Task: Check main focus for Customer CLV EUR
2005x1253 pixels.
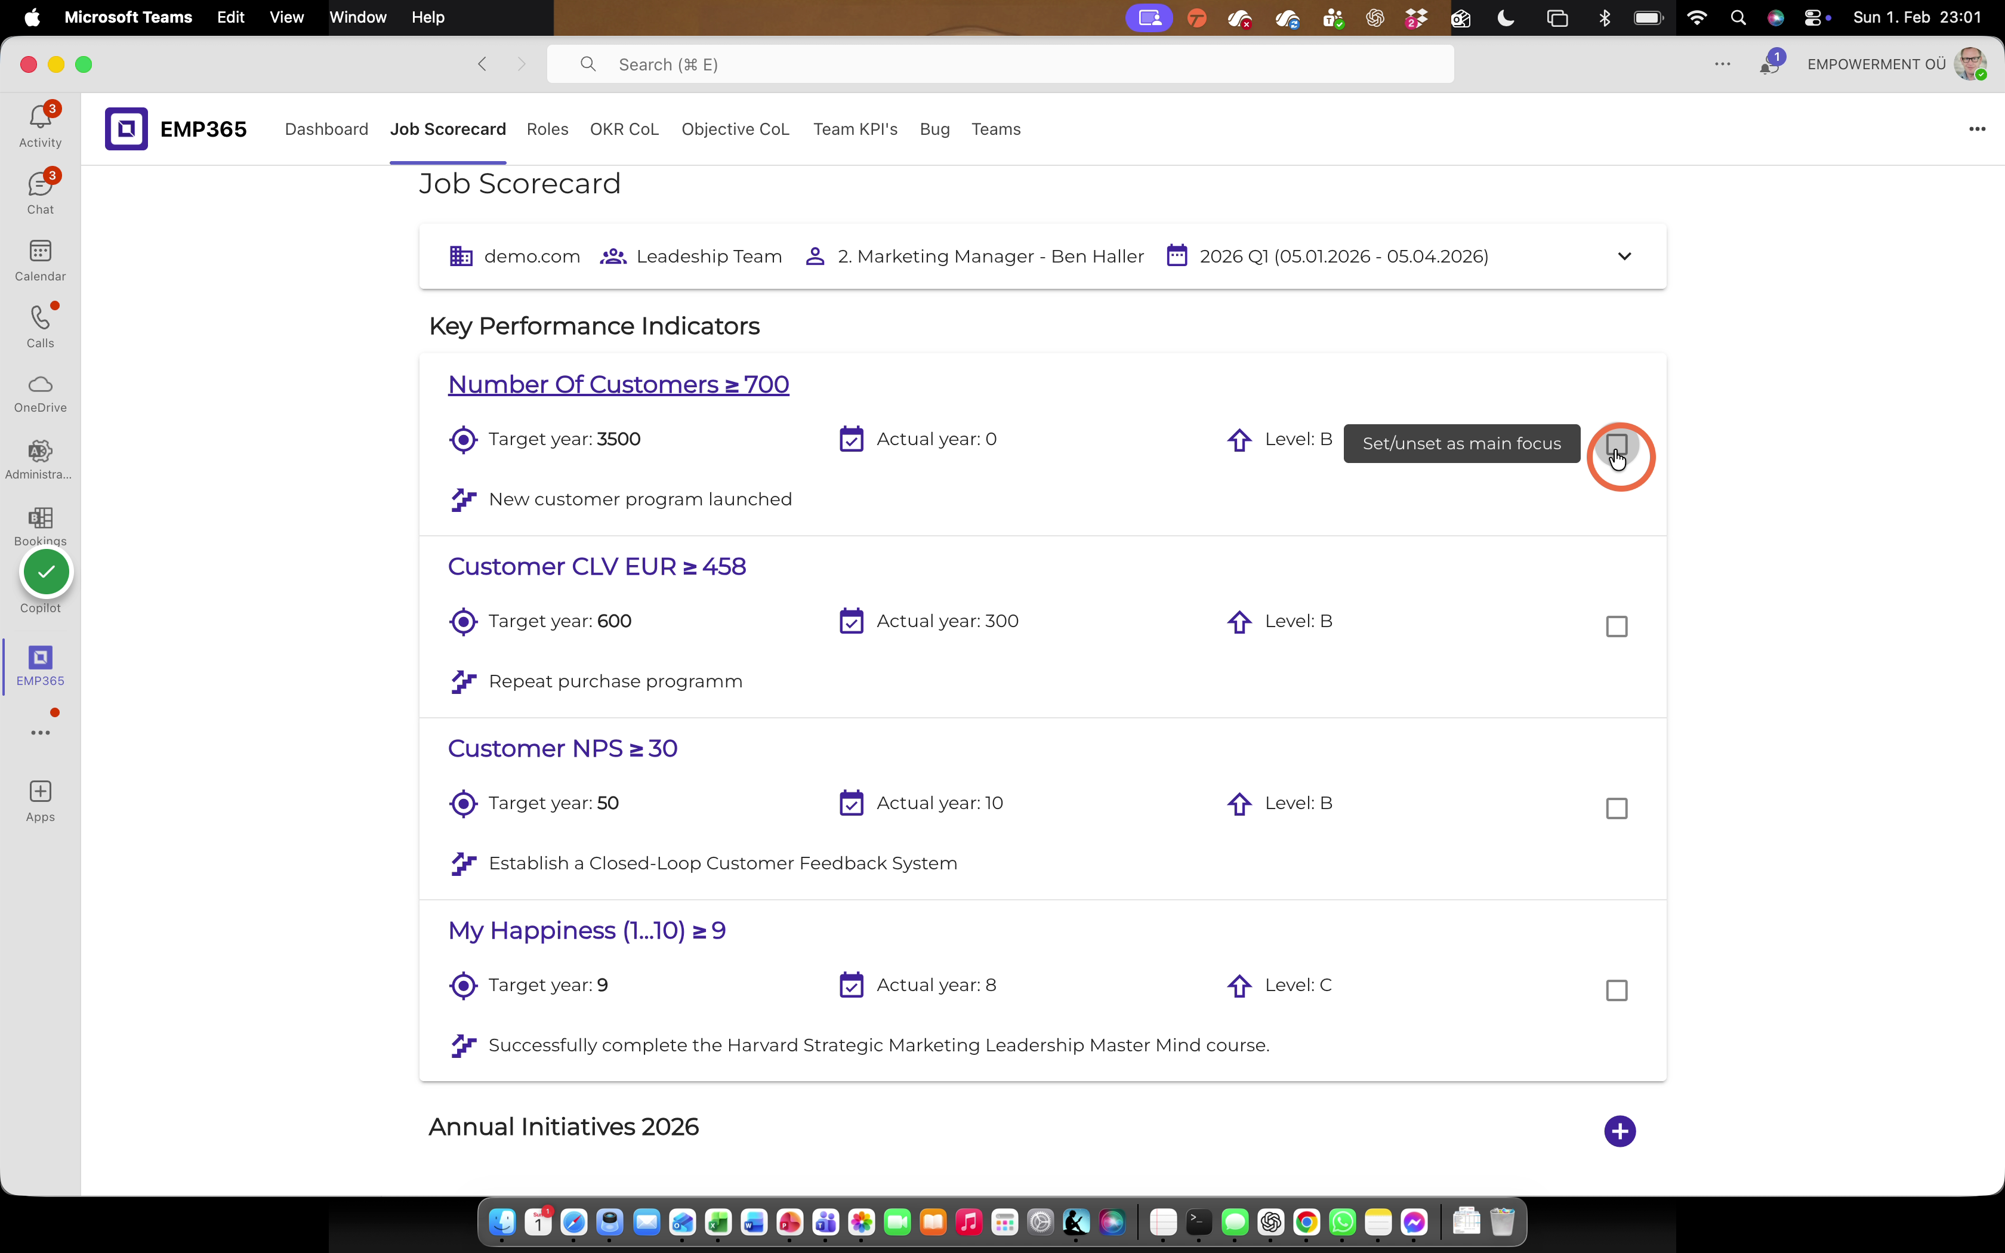Action: [1617, 626]
